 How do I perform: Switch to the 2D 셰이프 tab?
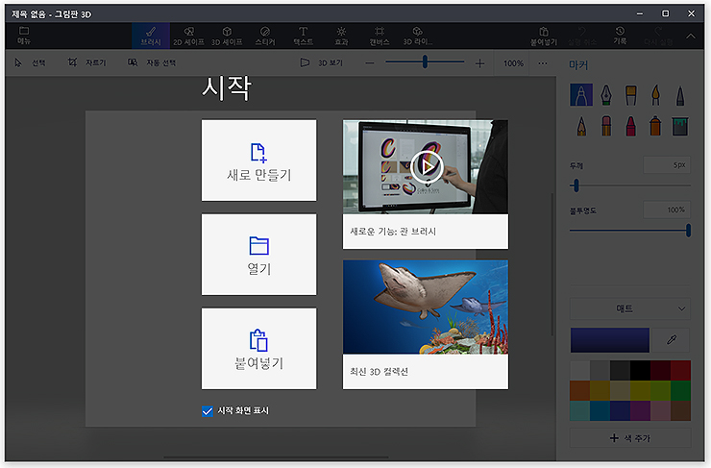tap(188, 36)
